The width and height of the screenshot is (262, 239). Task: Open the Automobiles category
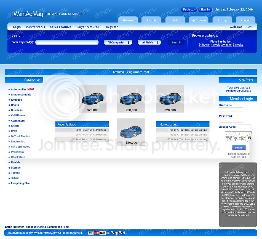[x=19, y=89]
